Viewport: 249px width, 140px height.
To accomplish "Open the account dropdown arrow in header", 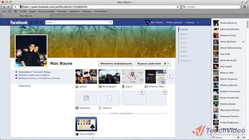I will (198, 23).
